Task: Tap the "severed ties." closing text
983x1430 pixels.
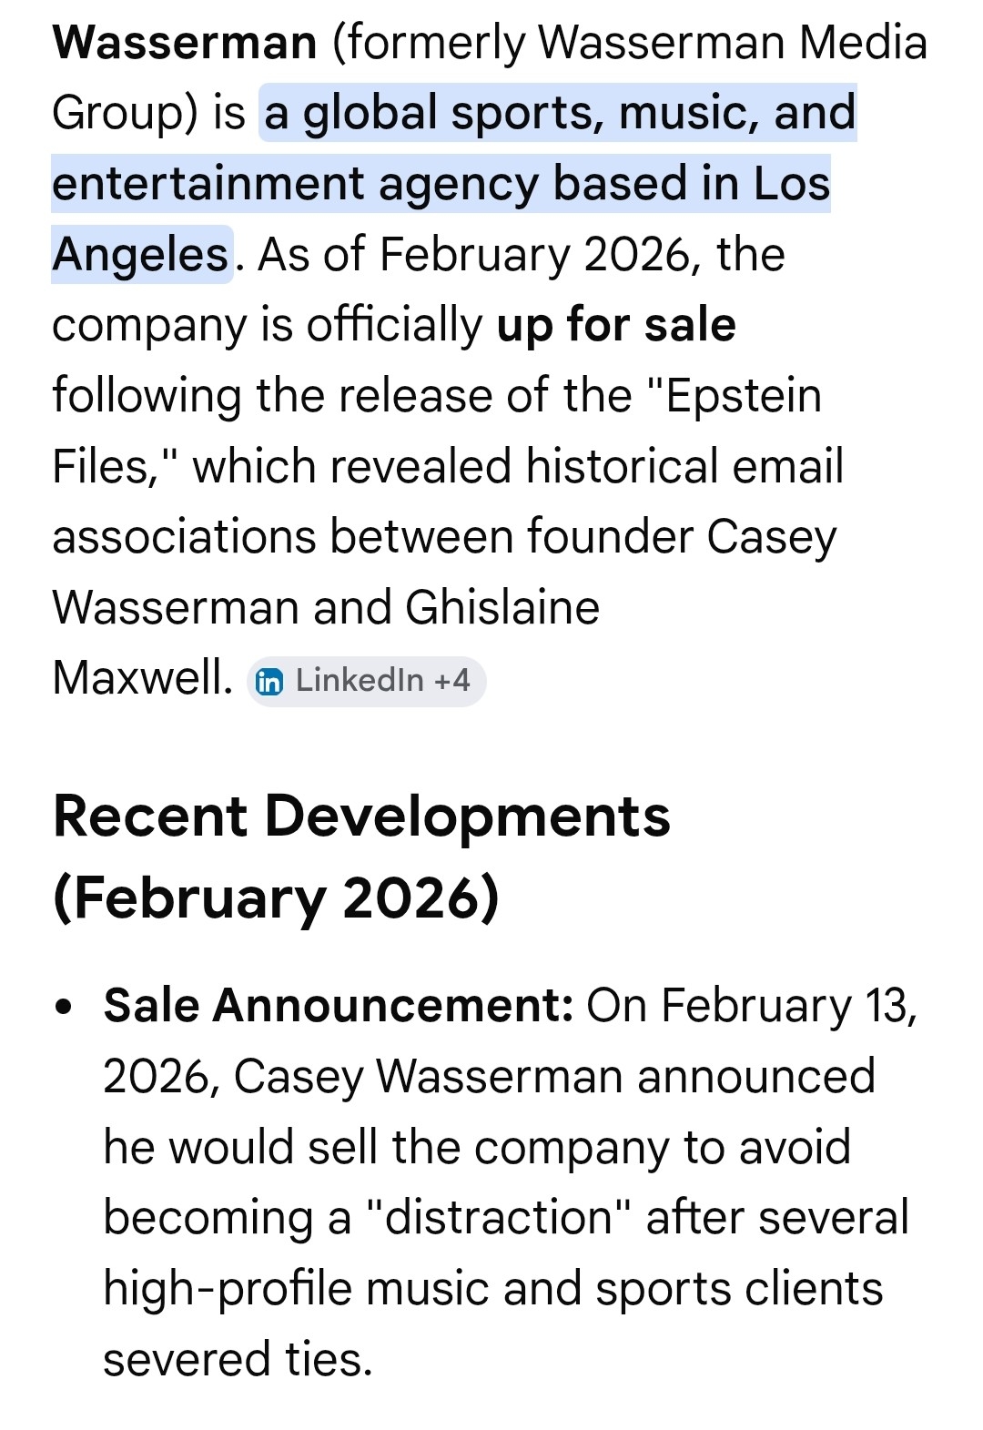Action: point(238,1359)
